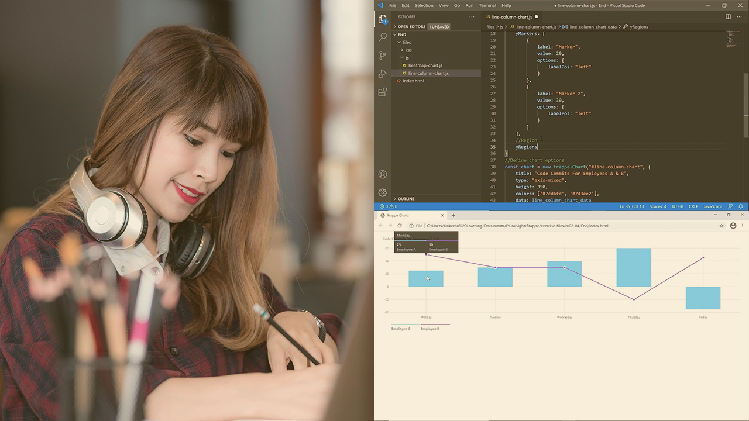Switch to the line-column-chart.js editor tab

click(x=511, y=17)
